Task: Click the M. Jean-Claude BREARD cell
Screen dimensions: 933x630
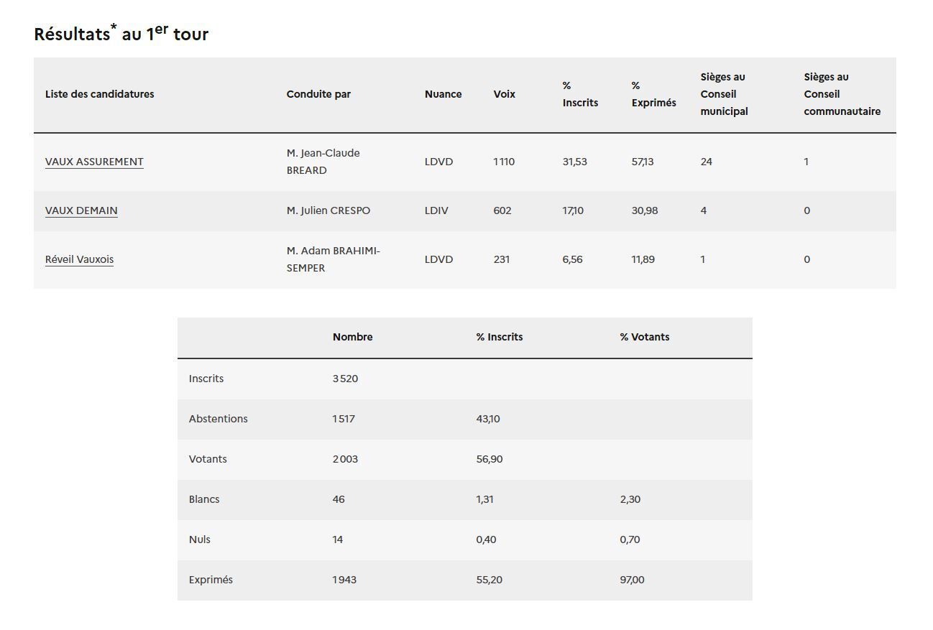Action: point(323,162)
